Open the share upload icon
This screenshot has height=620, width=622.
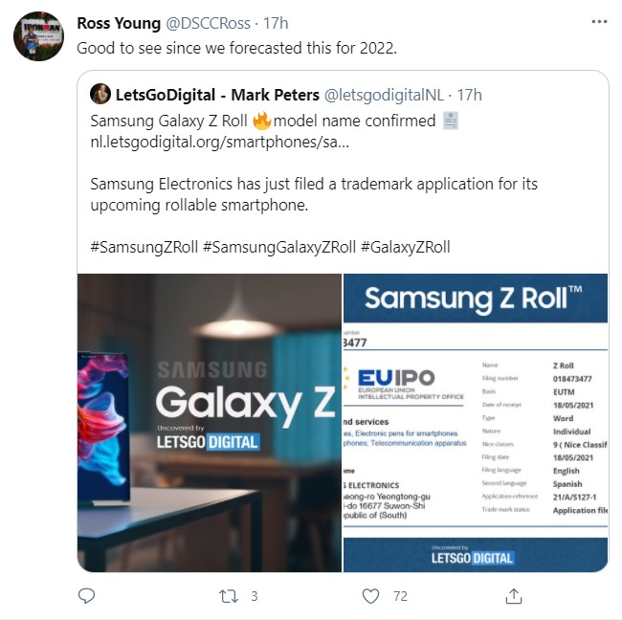[x=514, y=596]
